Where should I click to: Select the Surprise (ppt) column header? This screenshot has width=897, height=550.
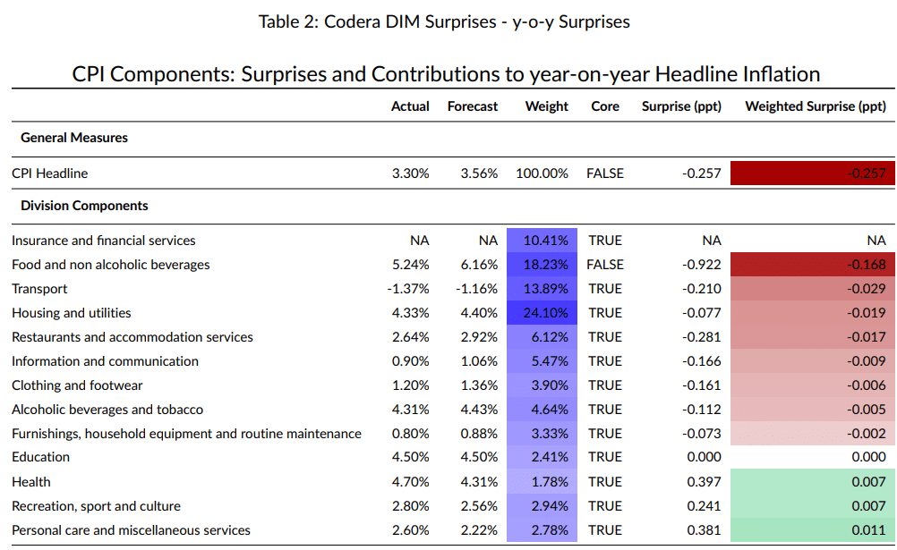point(680,106)
